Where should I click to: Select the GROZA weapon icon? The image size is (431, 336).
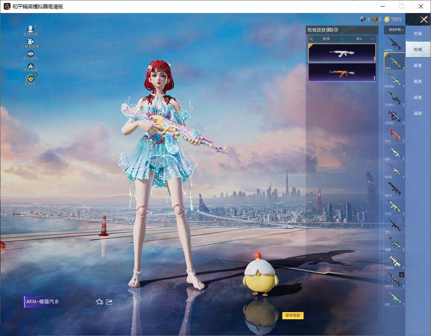394,116
